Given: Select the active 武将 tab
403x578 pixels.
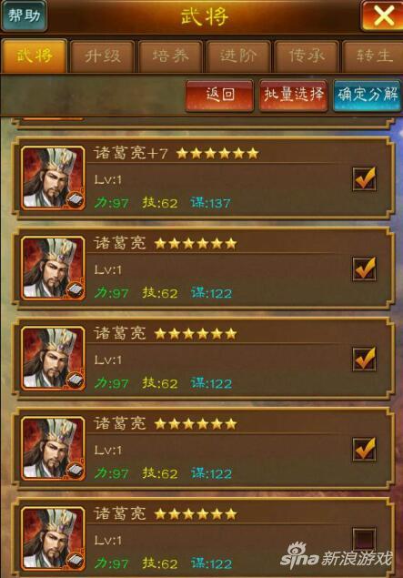Looking at the screenshot, I should pos(35,56).
